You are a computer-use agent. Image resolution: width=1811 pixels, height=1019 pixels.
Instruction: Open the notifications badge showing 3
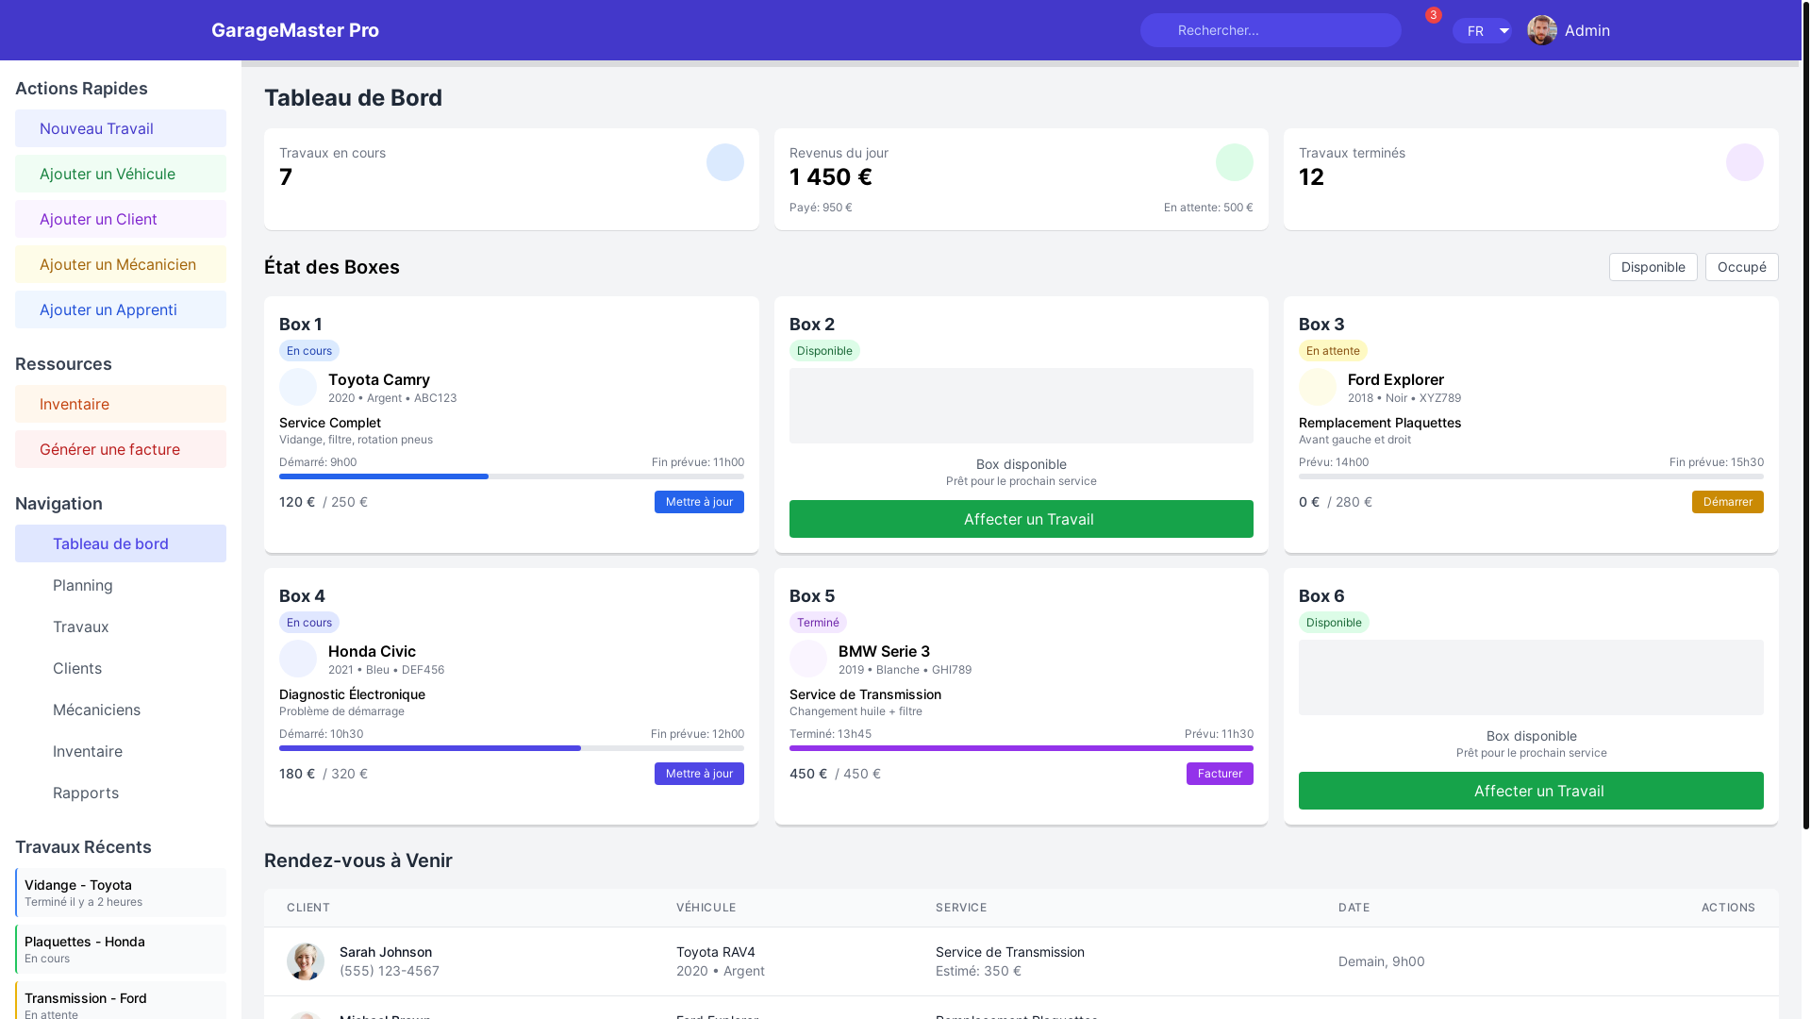[x=1433, y=16]
